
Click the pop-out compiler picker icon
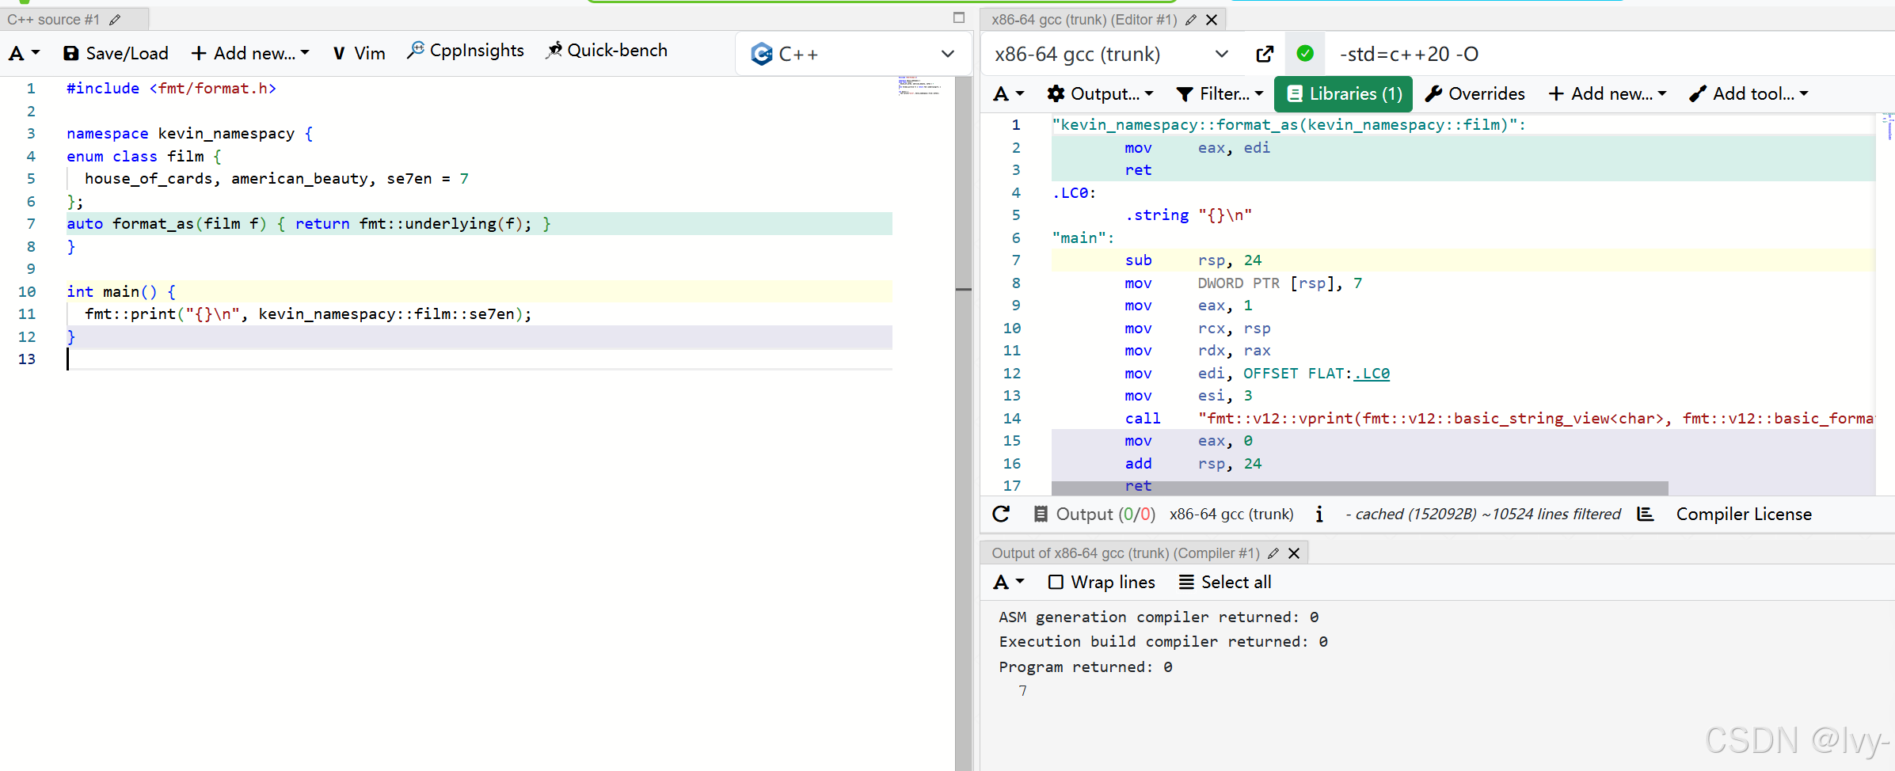point(1265,54)
